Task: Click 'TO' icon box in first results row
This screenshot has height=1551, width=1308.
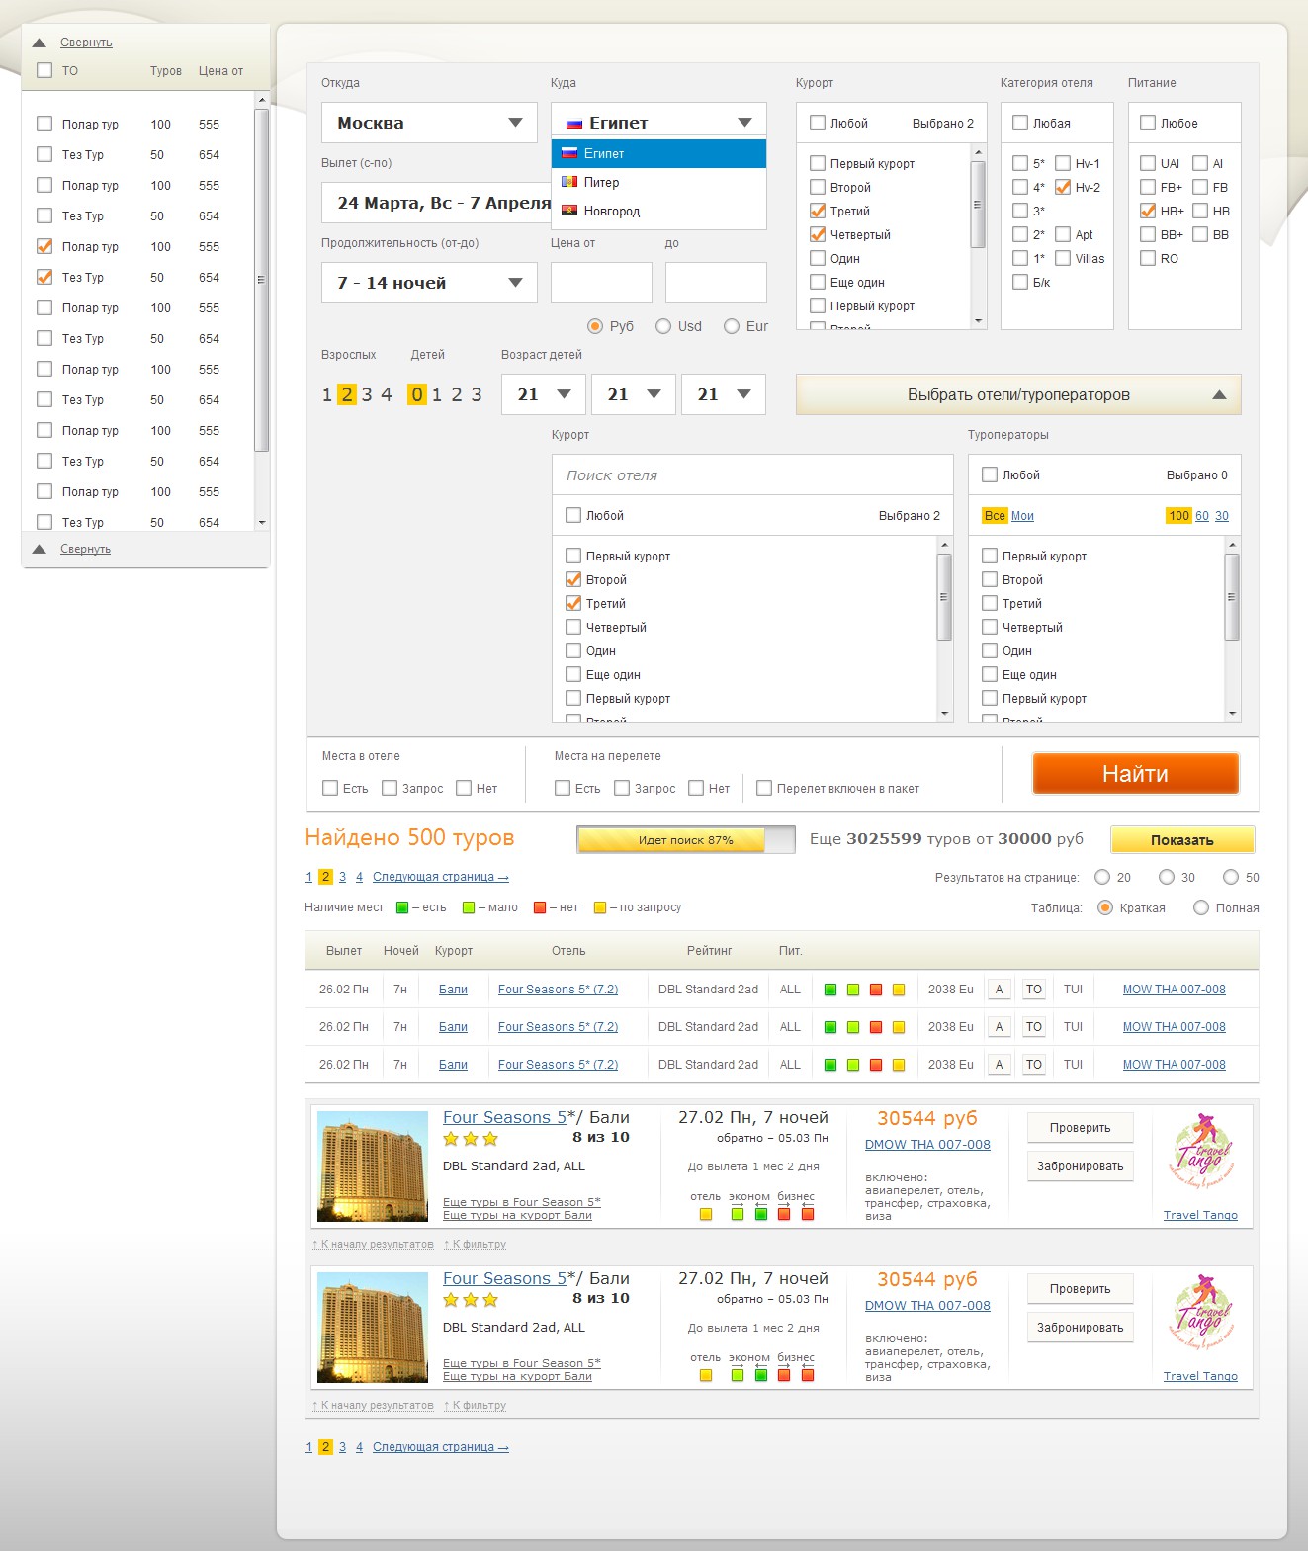Action: pos(1034,990)
